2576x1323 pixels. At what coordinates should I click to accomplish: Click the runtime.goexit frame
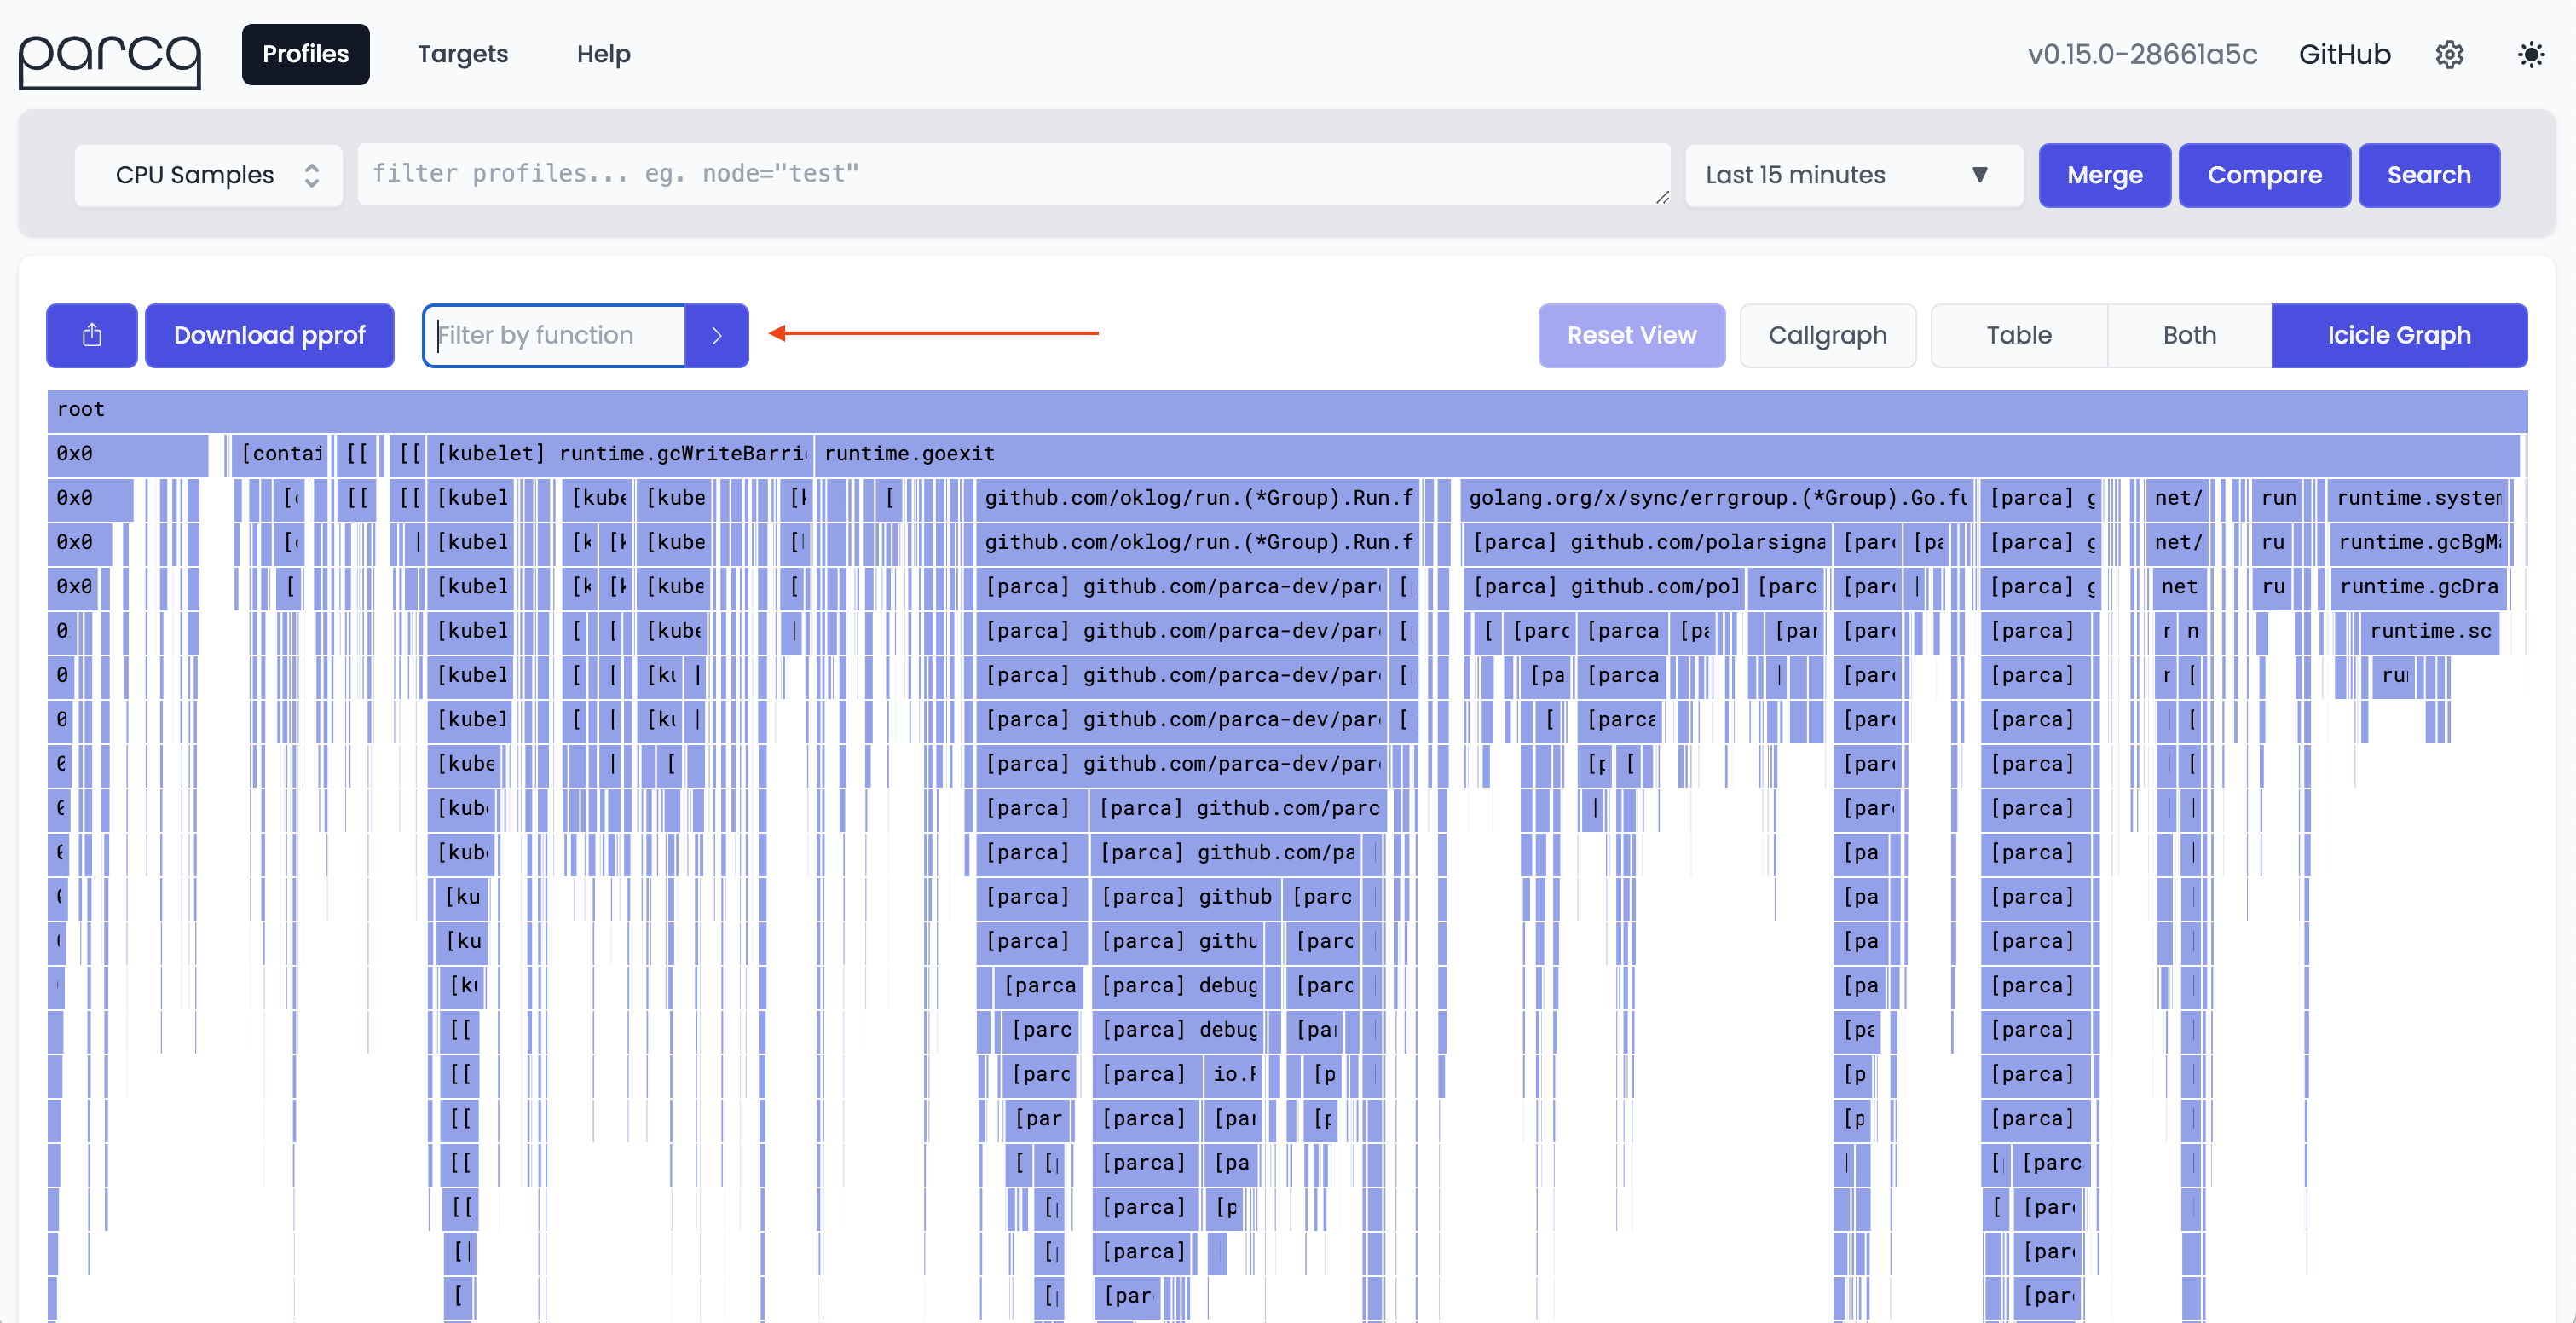click(x=1667, y=454)
